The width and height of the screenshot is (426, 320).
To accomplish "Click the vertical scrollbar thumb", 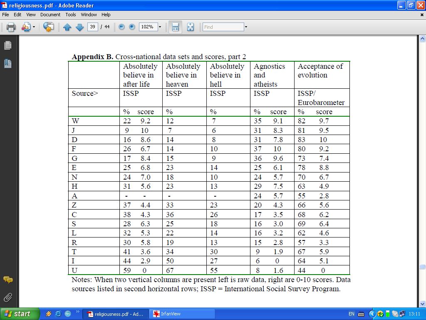I will click(x=422, y=267).
